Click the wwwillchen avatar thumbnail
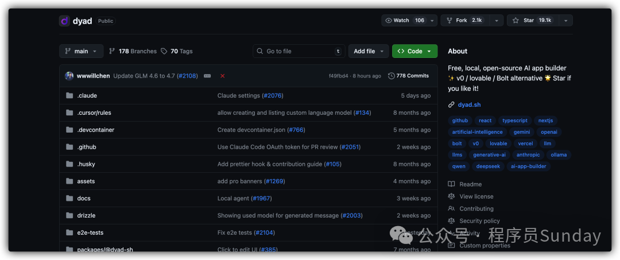Screen dimensions: 620x260 [x=69, y=76]
